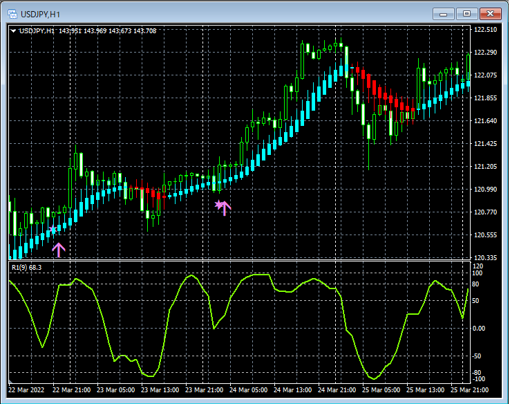Click the 23 Mar 21:00 time label

[205, 389]
